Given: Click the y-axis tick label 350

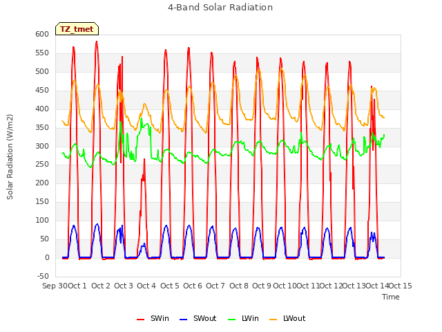Looking at the screenshot, I should 42,127.
